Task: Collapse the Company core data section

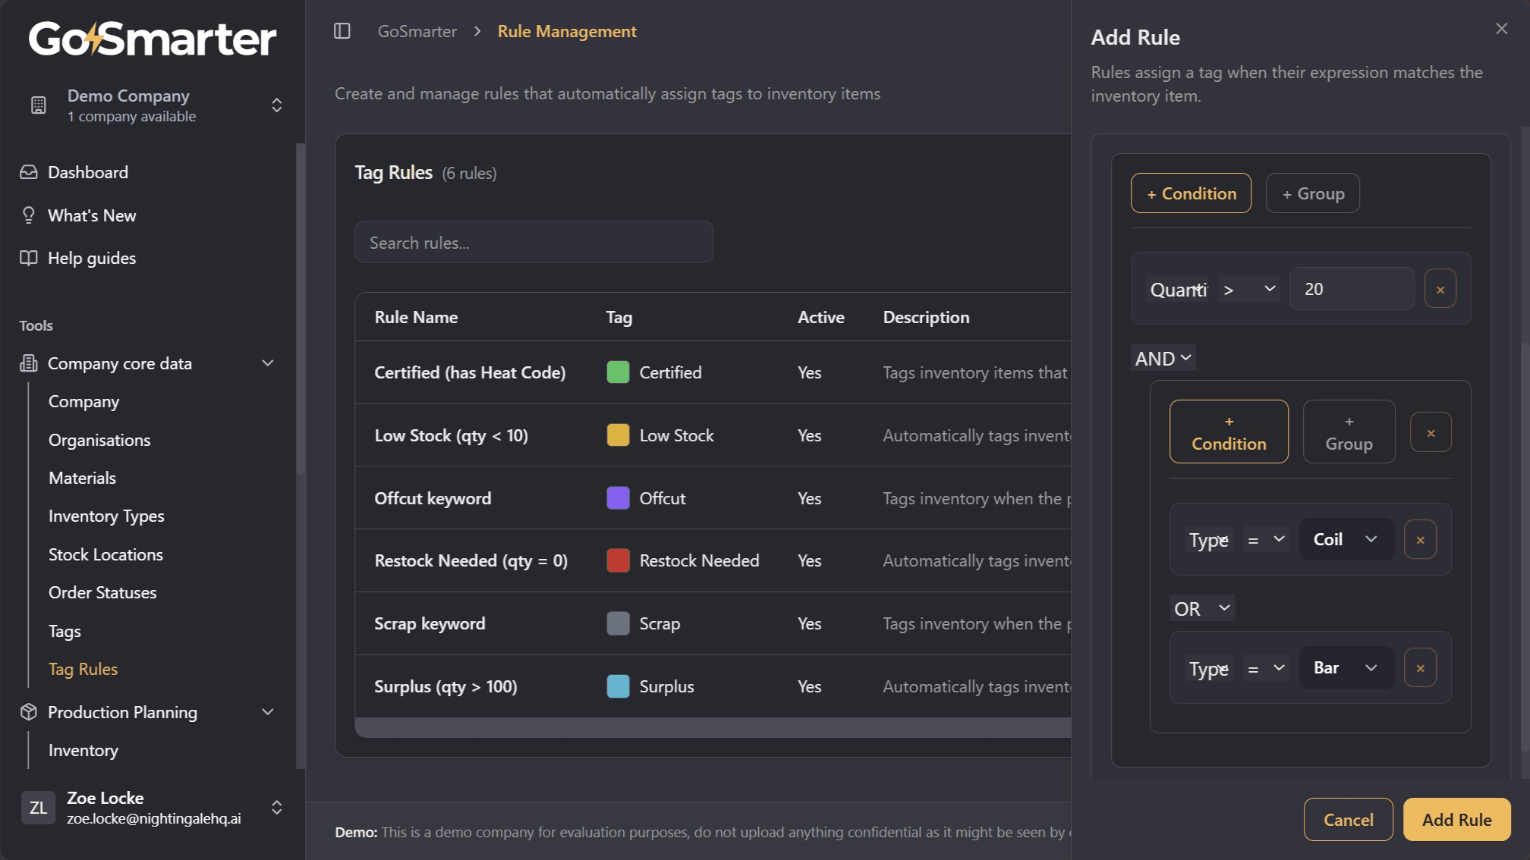Action: (268, 363)
